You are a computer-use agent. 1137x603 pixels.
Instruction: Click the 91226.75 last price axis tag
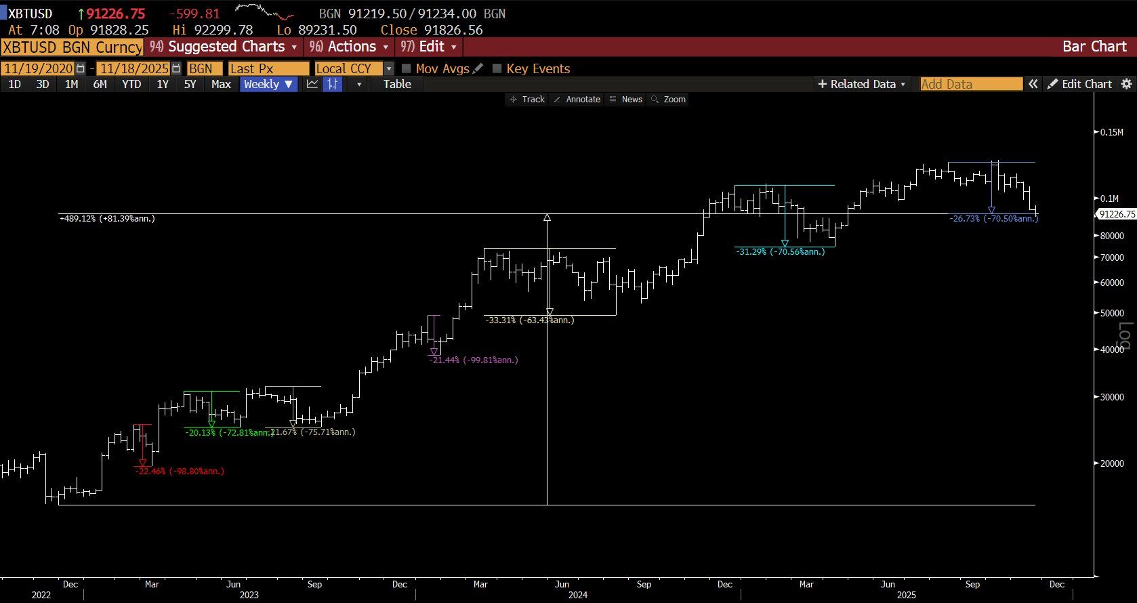click(1117, 214)
